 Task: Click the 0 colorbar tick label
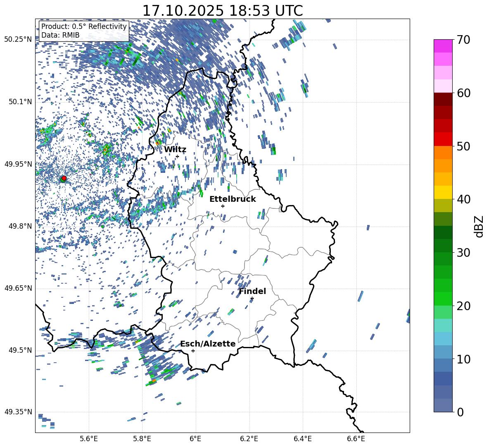point(460,412)
